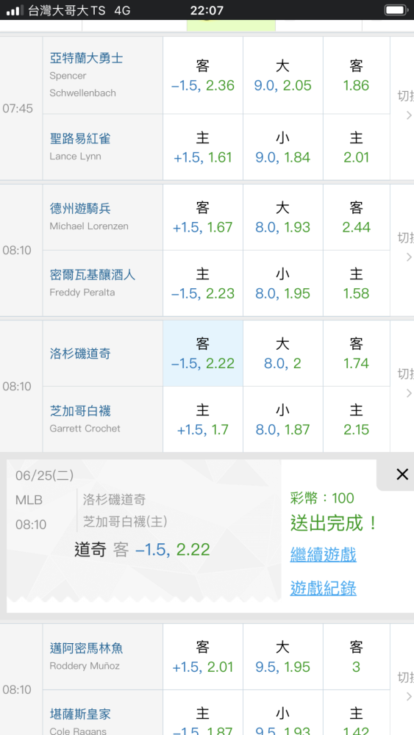Choose Marlins away moneyline 3

(357, 657)
